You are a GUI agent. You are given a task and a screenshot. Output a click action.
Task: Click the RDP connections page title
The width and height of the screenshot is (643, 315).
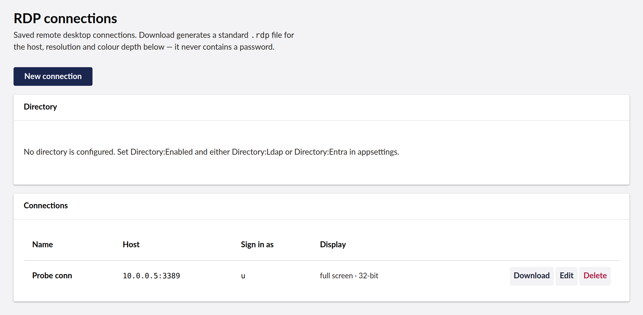pos(65,19)
